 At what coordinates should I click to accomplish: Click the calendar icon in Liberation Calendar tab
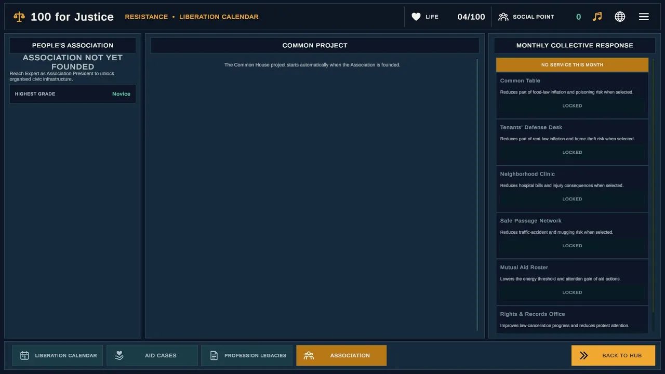coord(24,356)
